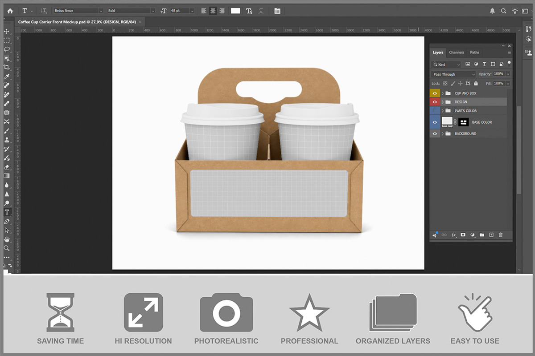Select the Hand tool
Image resolution: width=535 pixels, height=356 pixels.
click(x=7, y=239)
